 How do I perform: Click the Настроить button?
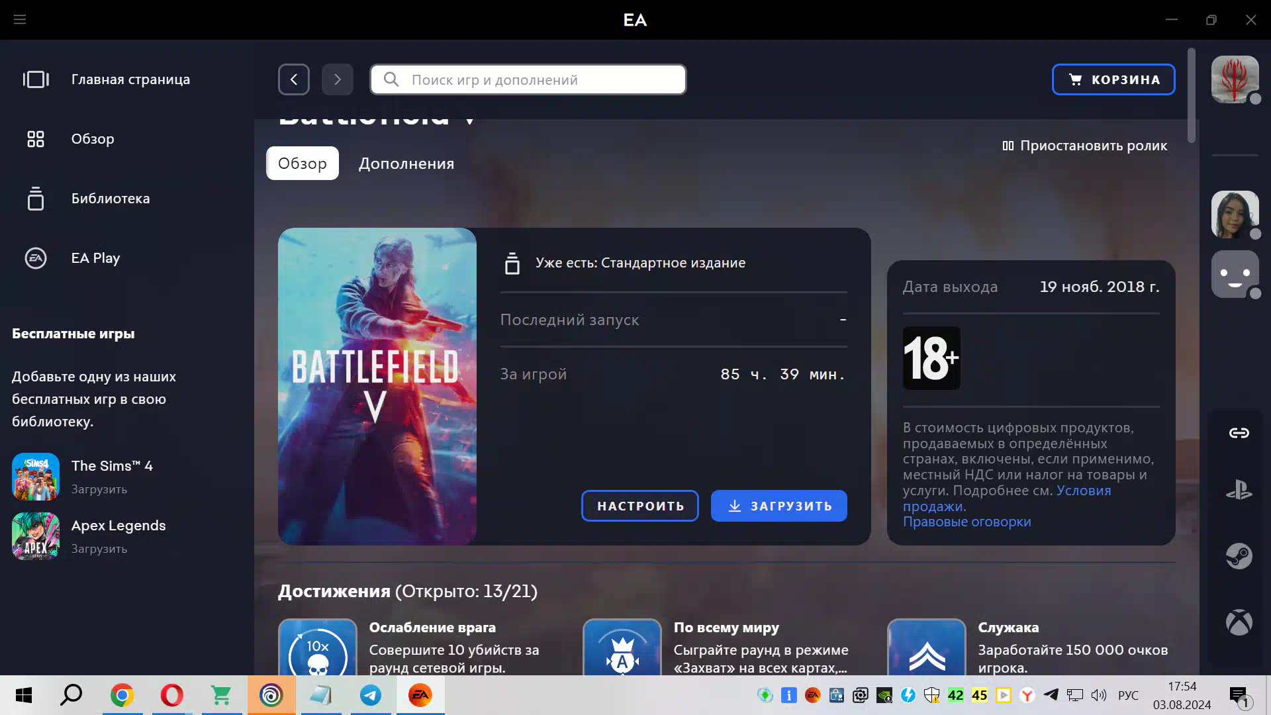pyautogui.click(x=640, y=506)
